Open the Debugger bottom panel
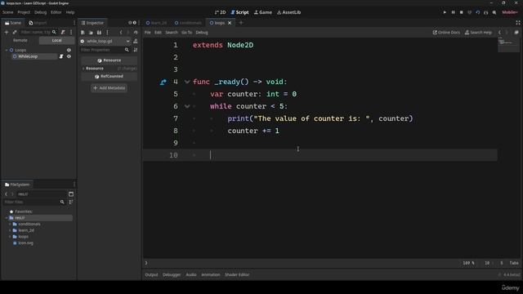Image resolution: width=523 pixels, height=294 pixels. 172,274
